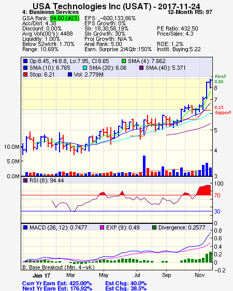Image resolution: width=233 pixels, height=291 pixels.
Task: Click the 'Proj Growth: N/A %' value
Action: (108, 39)
